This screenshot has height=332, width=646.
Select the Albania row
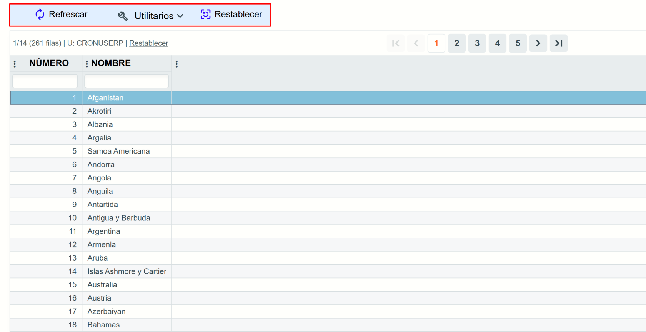click(x=328, y=124)
